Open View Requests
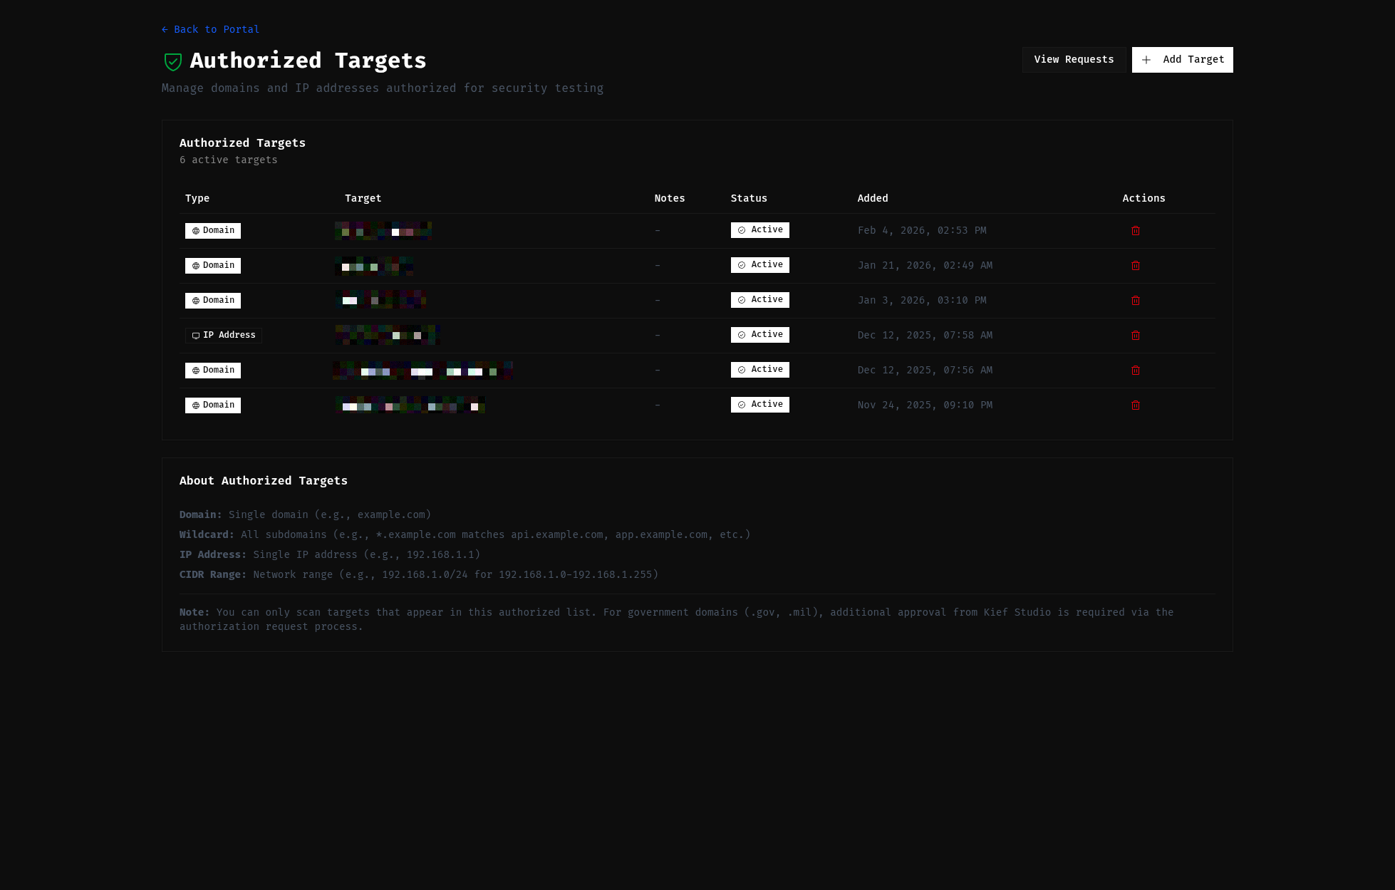1395x890 pixels. point(1074,60)
